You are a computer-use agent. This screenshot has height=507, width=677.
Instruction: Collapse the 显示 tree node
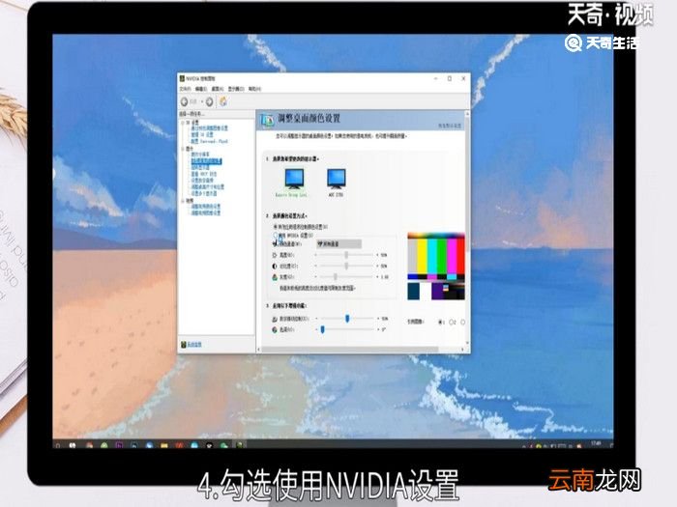coord(183,149)
